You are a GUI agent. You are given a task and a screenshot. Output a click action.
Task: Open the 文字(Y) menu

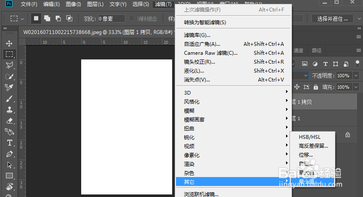[x=118, y=4]
